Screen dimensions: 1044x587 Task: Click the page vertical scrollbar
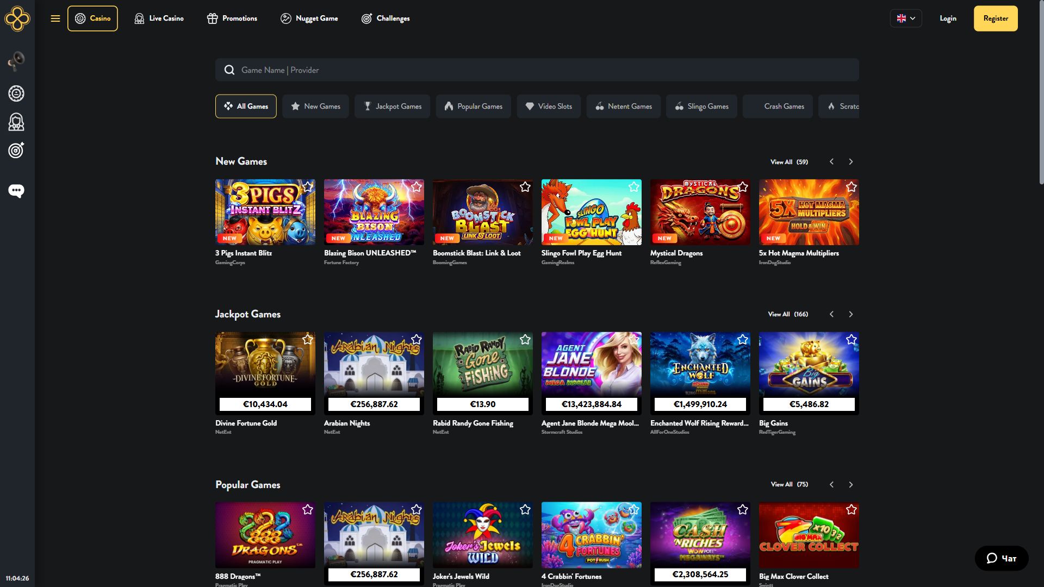[1041, 92]
